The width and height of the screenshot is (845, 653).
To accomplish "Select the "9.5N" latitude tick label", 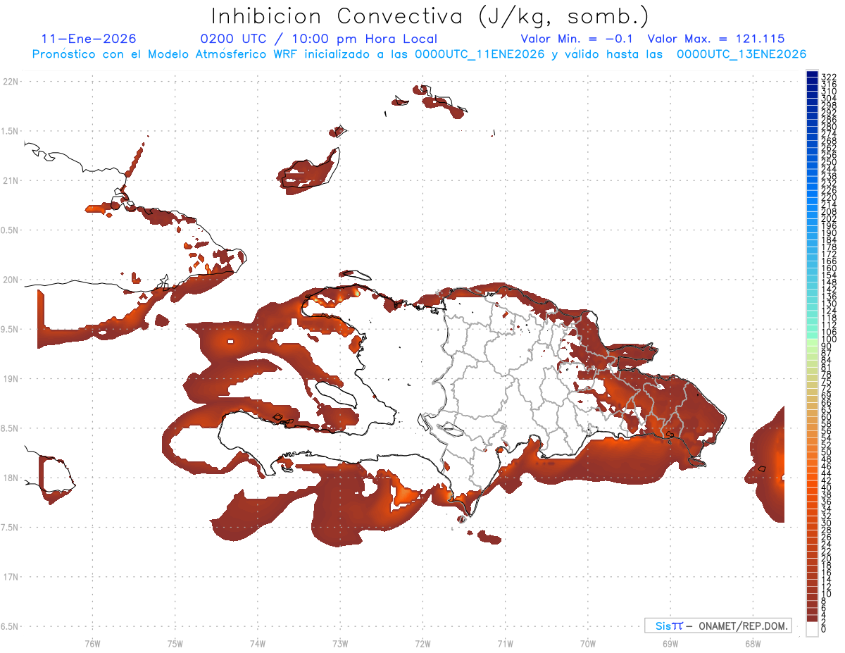I will (10, 329).
